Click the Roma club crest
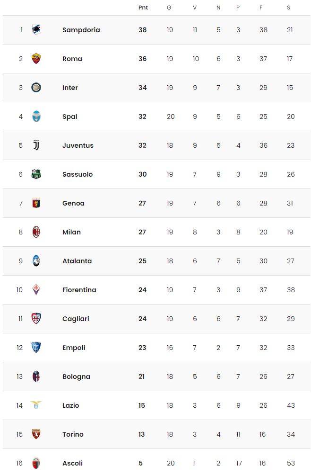Screen dimensions: 311x475 point(36,58)
